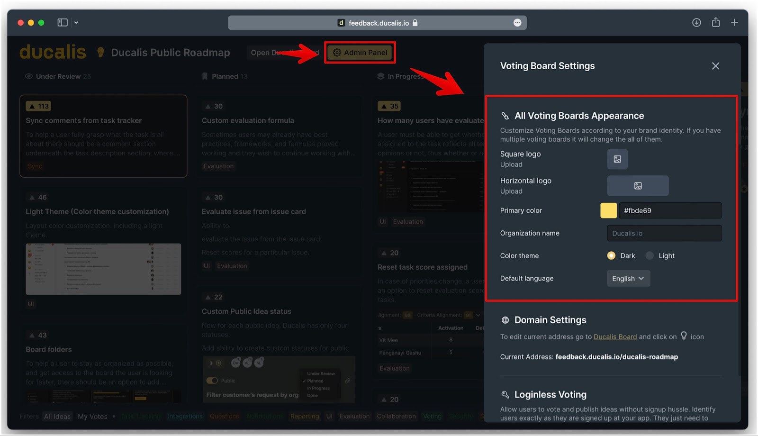This screenshot has width=758, height=436.
Task: Toggle the Public switch in the status card image
Action: point(212,381)
